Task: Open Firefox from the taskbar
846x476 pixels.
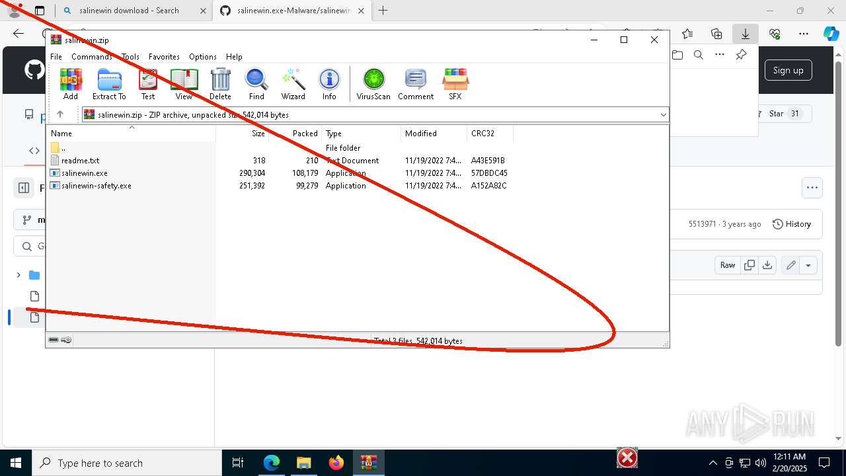Action: [336, 463]
